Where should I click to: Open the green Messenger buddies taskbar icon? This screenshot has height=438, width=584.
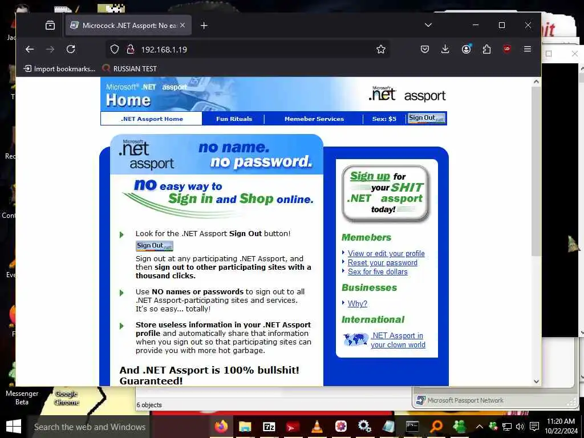pos(460,427)
